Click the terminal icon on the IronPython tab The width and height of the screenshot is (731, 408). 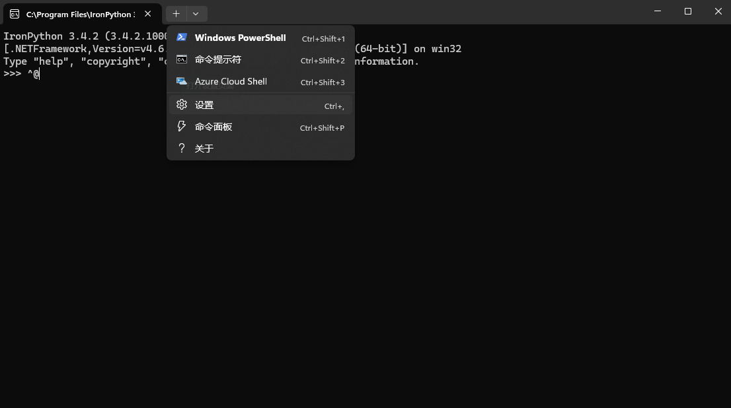click(x=15, y=14)
